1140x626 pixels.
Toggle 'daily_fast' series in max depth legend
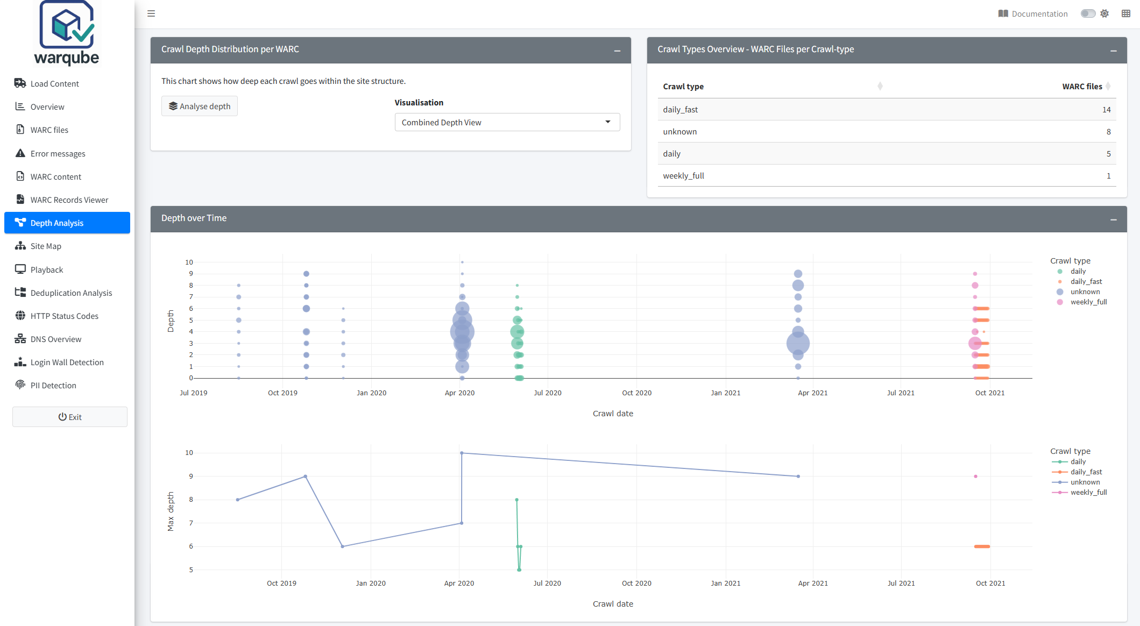[1078, 472]
